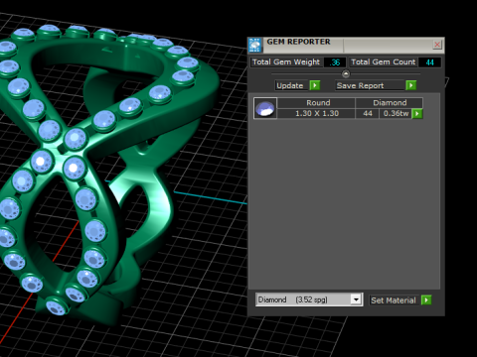Select the '1.30 X 1.30' size cell
The width and height of the screenshot is (477, 357).
[316, 113]
